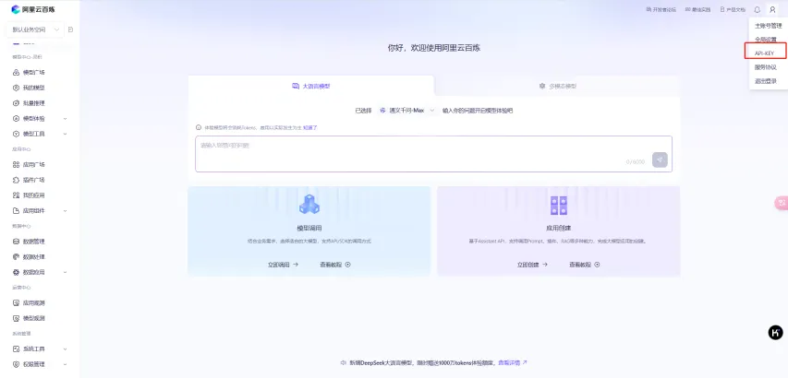Image resolution: width=788 pixels, height=378 pixels.
Task: Click 立即调用 on the 模型调用 card
Action: (x=284, y=265)
